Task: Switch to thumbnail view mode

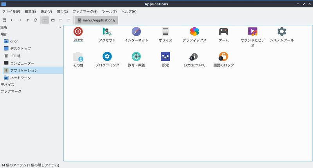Action: click(53, 20)
